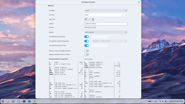Enable Apply to all panels switch
Viewport: 185px width, 104px height.
[87, 54]
